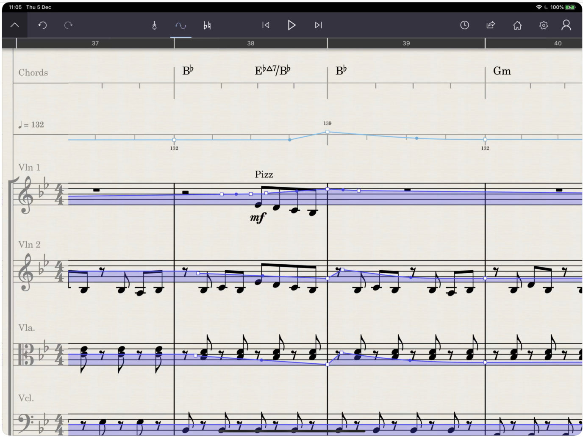Undo the last edit

[x=42, y=25]
